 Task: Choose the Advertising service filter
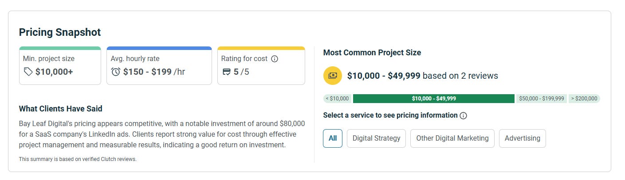pos(522,138)
